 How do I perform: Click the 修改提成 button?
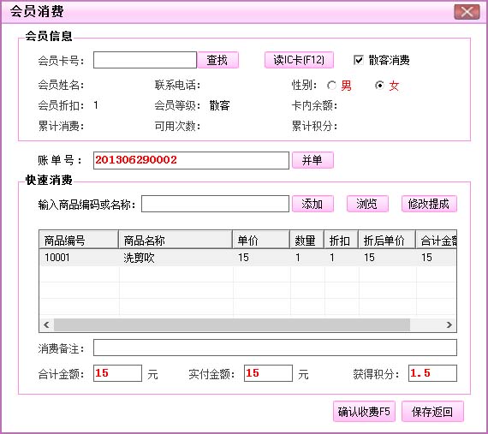point(429,204)
